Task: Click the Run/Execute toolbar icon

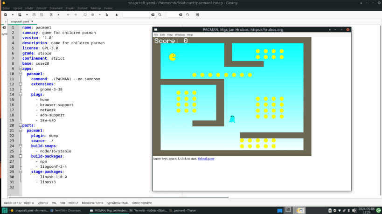Action: point(107,14)
